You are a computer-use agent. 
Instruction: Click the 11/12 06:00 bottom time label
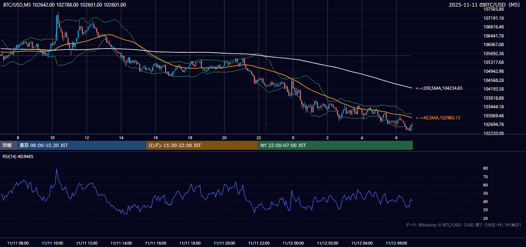coord(396,243)
